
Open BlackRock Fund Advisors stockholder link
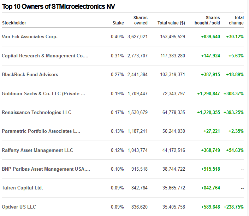pyautogui.click(x=30, y=74)
